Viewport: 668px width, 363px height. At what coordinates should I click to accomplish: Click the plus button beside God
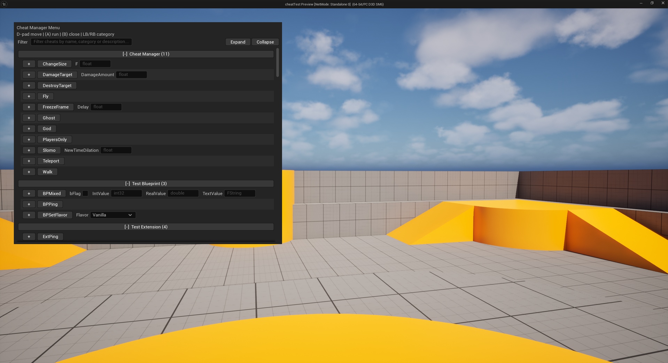(x=29, y=129)
